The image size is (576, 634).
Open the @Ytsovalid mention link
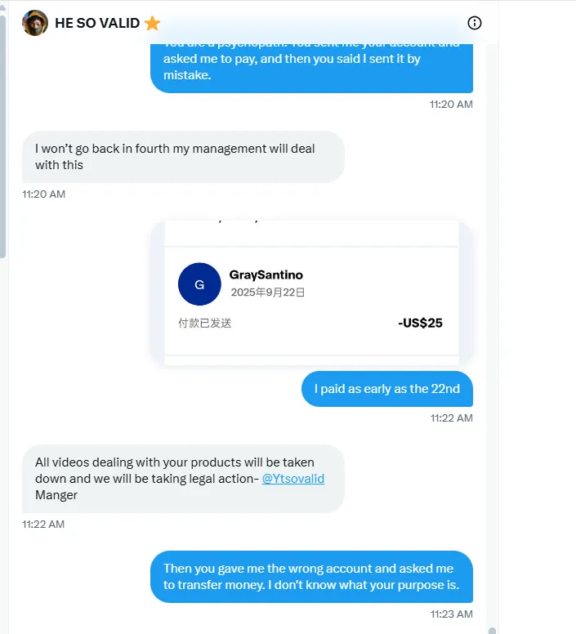292,479
